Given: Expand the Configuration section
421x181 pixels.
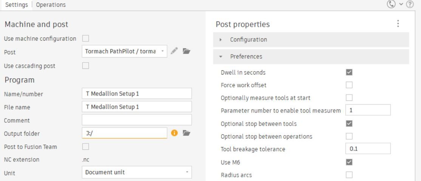Looking at the screenshot, I should tap(311, 40).
